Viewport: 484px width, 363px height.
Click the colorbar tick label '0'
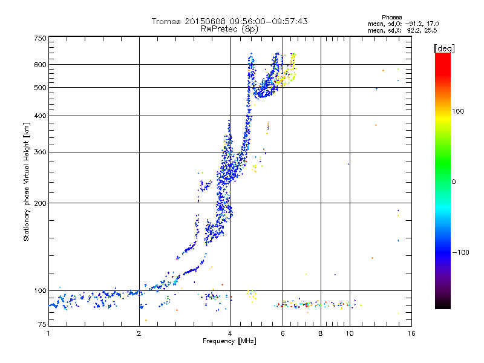(x=454, y=182)
